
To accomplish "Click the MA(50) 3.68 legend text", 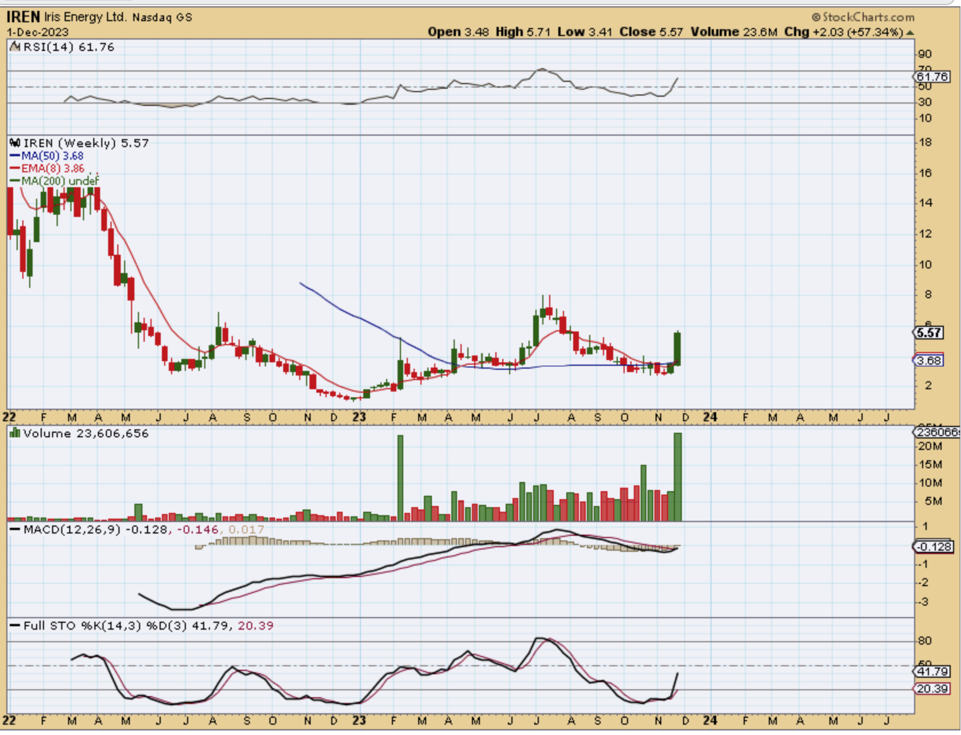I will (52, 156).
